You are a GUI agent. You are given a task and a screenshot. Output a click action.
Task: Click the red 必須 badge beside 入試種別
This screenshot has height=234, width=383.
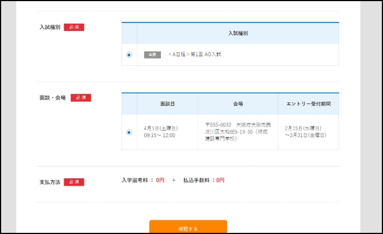click(74, 27)
